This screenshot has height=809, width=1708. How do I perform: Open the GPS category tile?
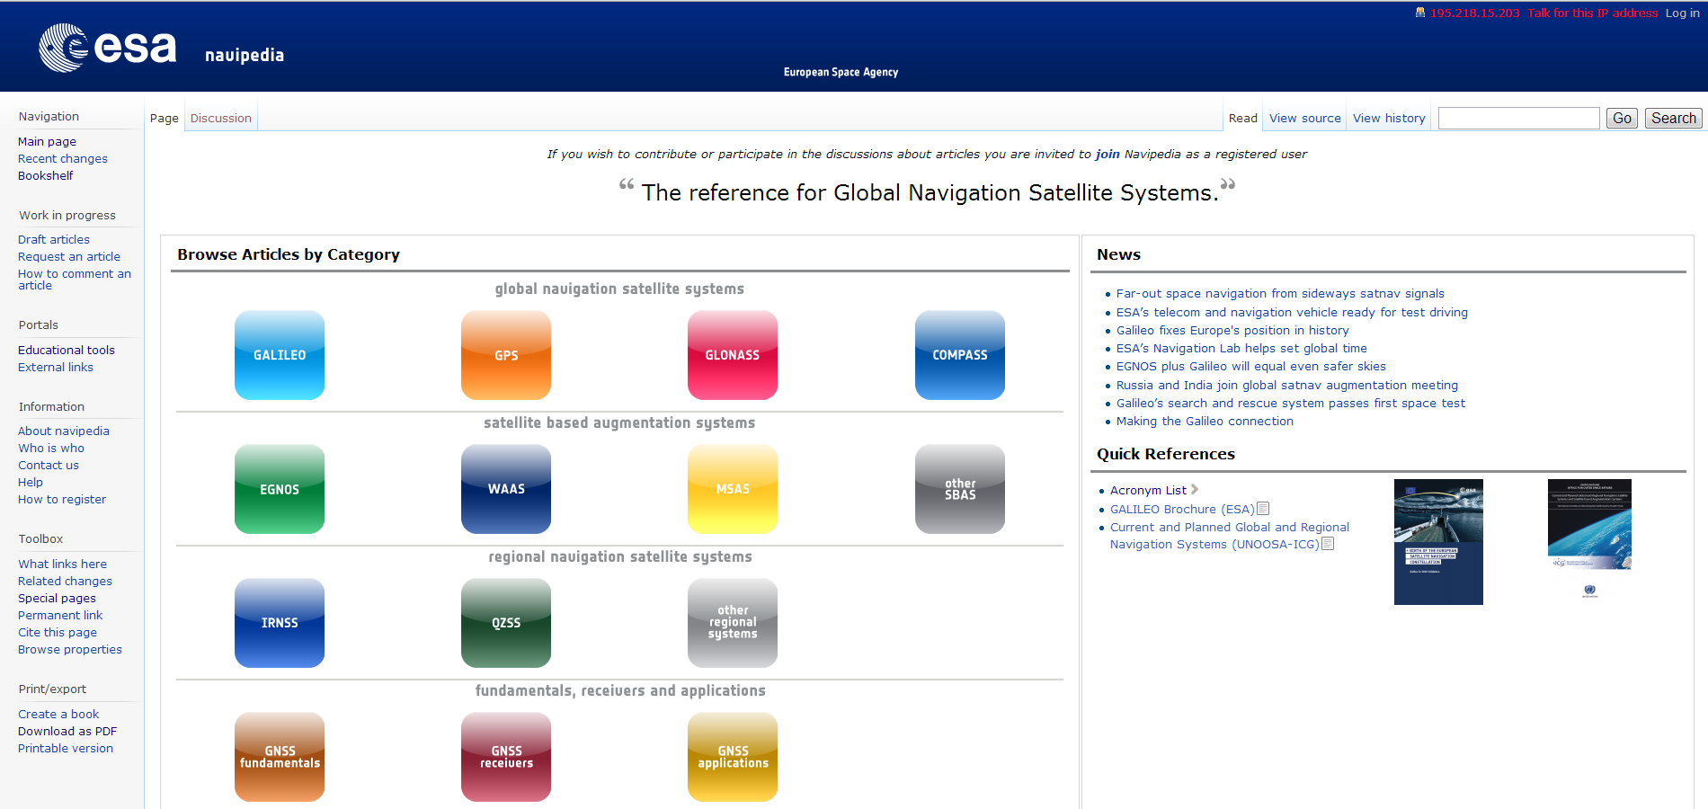(x=506, y=355)
